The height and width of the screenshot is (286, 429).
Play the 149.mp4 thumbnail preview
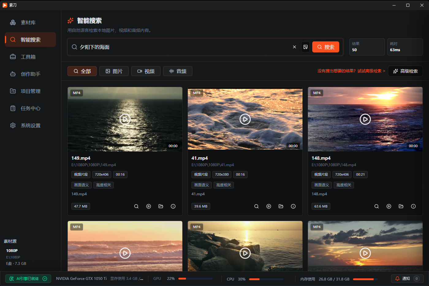(125, 119)
